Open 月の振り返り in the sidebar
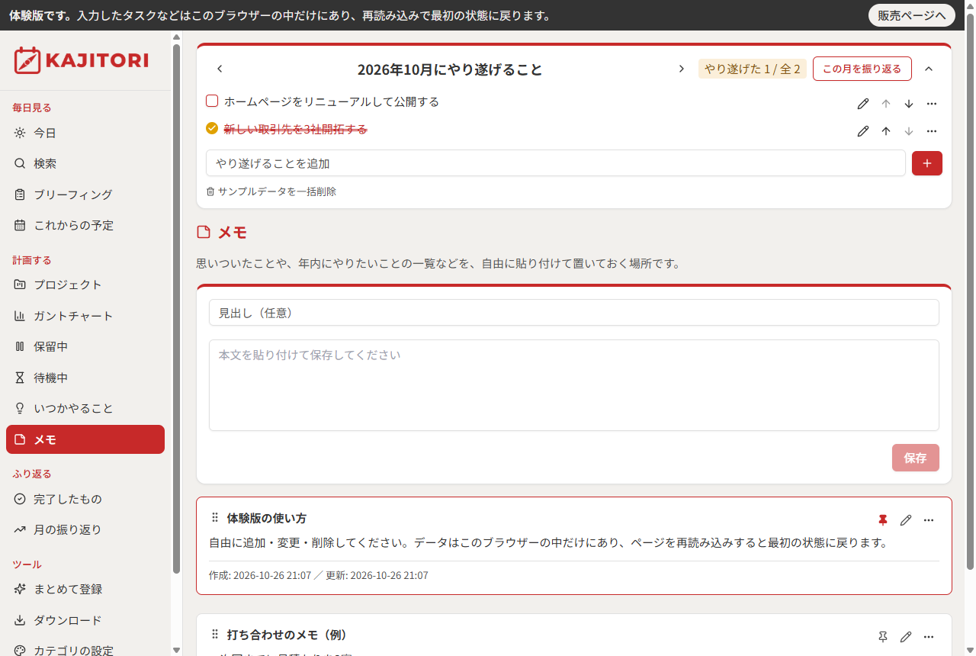Screen dimensions: 976x656 click(x=85, y=529)
